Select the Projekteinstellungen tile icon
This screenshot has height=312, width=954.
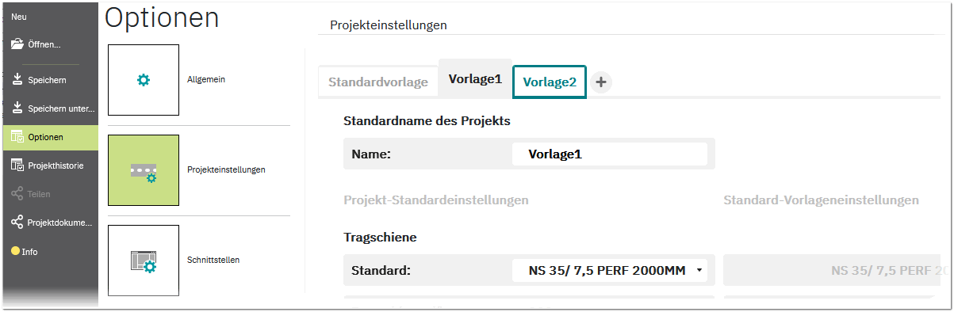144,170
